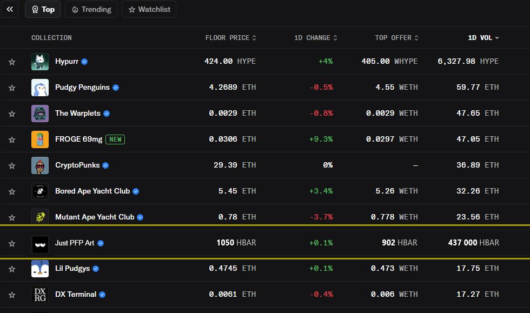Viewport: 530px width, 313px height.
Task: Select Mutant Ape change -3.7%
Action: pyautogui.click(x=321, y=217)
